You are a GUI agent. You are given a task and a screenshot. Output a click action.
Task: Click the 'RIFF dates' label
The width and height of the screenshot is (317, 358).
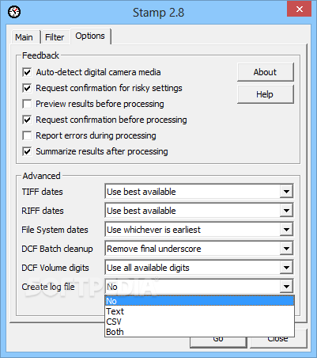point(43,211)
